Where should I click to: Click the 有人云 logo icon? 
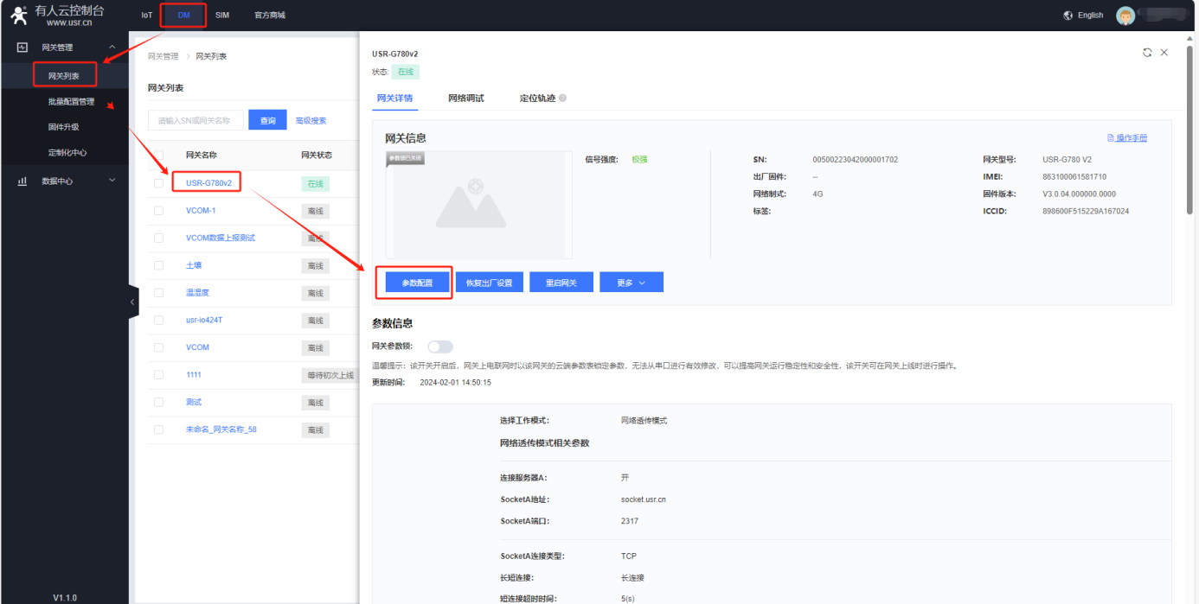(19, 16)
